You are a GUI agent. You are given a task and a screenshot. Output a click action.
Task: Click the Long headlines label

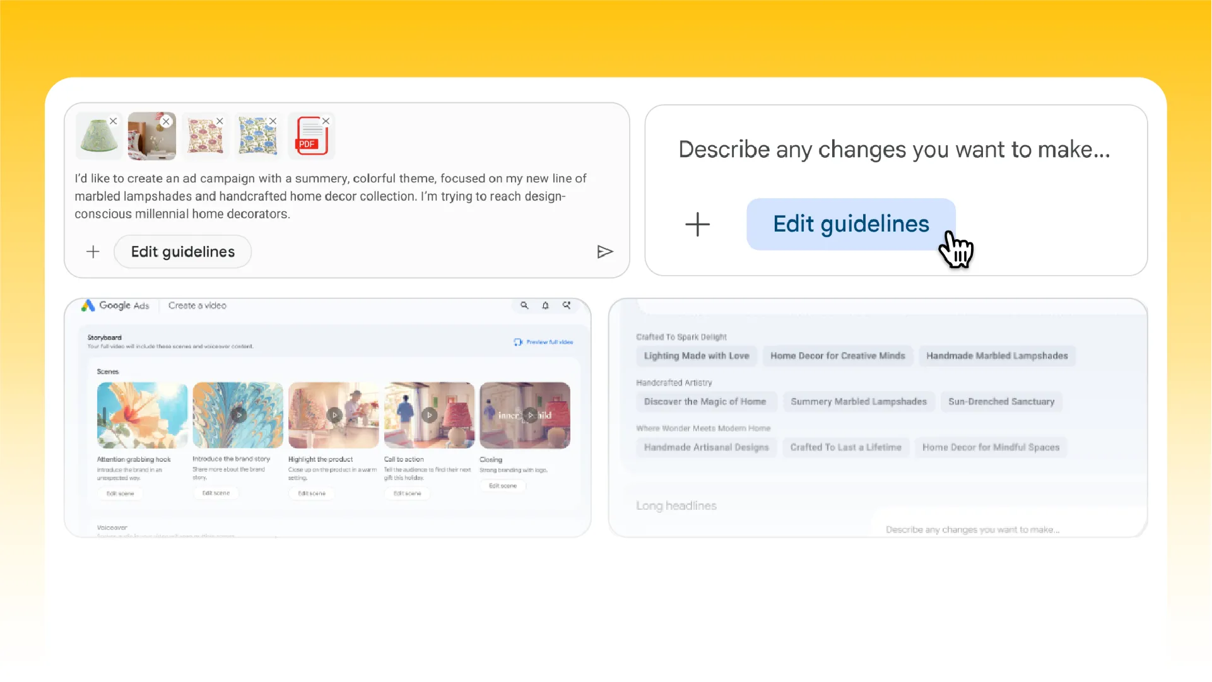pos(676,506)
